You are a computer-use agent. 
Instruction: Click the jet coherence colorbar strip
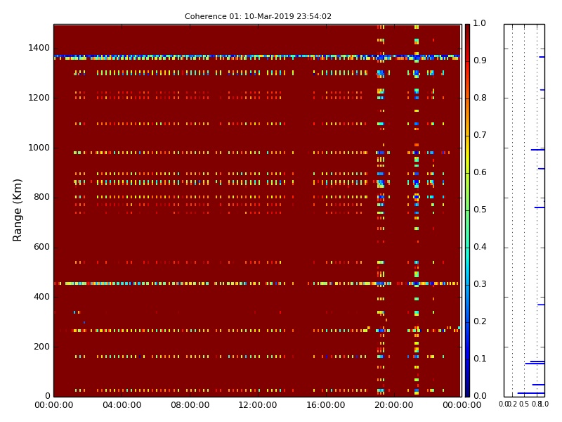467,210
